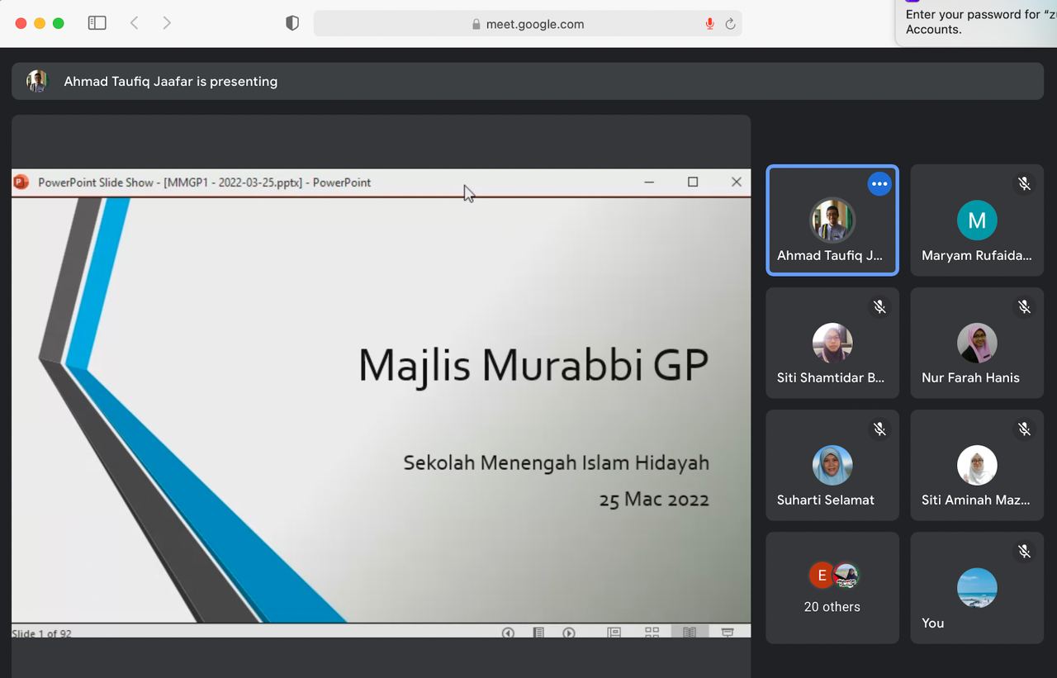
Task: Unmute Siti Shamtidar's microphone indicator
Action: point(879,306)
